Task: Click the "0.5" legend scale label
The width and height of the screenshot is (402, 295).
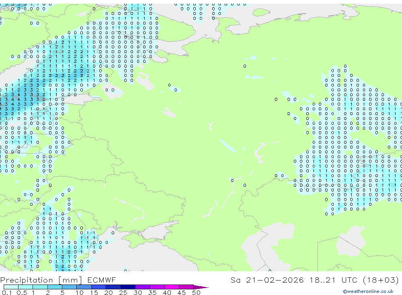Action: pos(22,293)
